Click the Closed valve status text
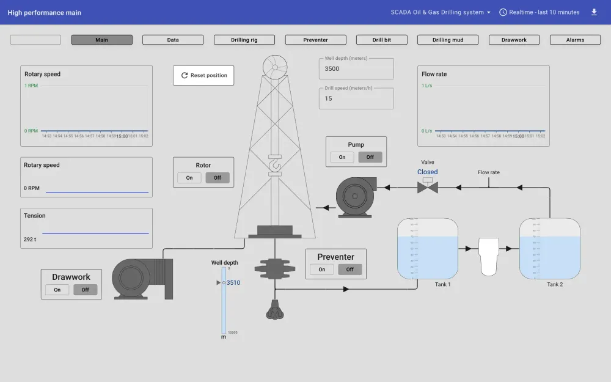This screenshot has width=611, height=382. pos(428,172)
